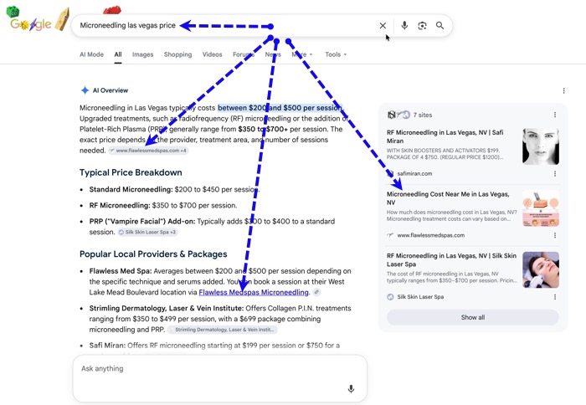The width and height of the screenshot is (586, 405).
Task: Open three-dot menu beside 7 sites
Action: [x=555, y=115]
